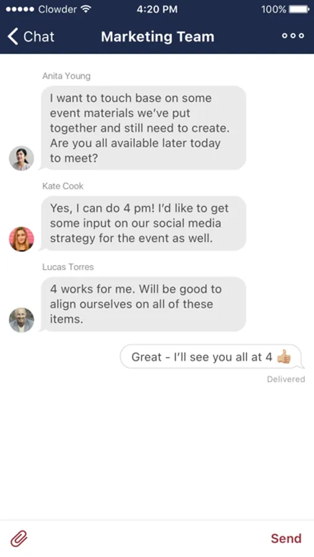Tap the Delivered status label

[x=286, y=379]
